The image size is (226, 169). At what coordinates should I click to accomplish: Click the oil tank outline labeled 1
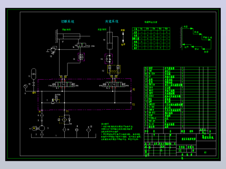[x=63, y=136]
